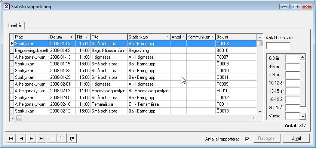The height and width of the screenshot is (148, 316).
Task: Click the Temamässa title cell
Action: (x=109, y=104)
